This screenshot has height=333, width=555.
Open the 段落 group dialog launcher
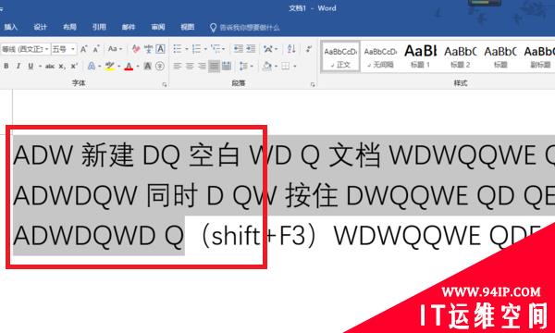313,84
